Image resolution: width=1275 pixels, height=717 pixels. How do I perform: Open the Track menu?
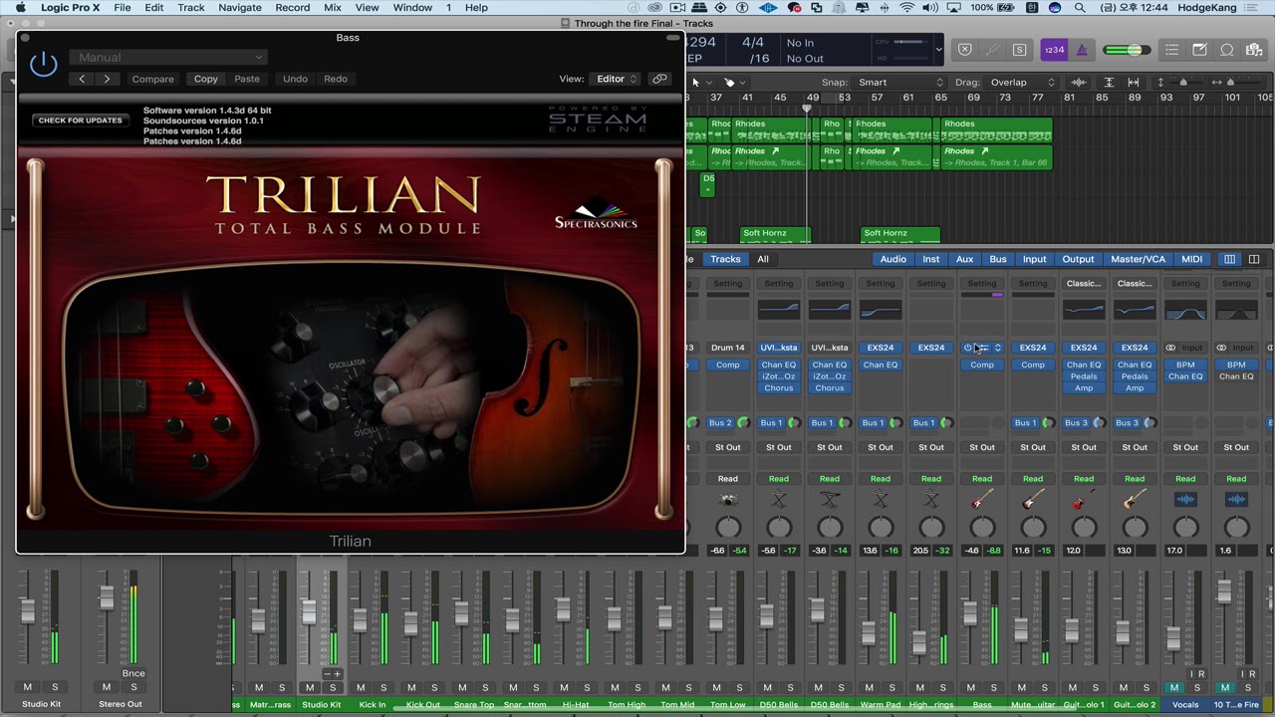[191, 8]
